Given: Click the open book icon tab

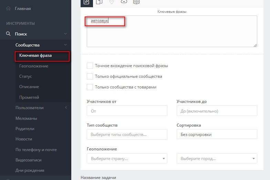Looking at the screenshot, I should pyautogui.click(x=136, y=2).
